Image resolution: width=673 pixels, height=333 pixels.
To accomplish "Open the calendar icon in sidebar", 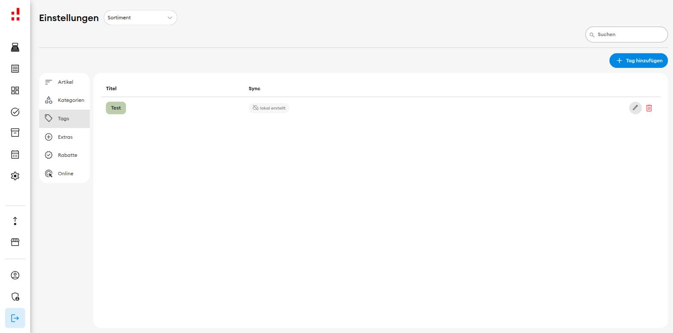I will tap(15, 154).
